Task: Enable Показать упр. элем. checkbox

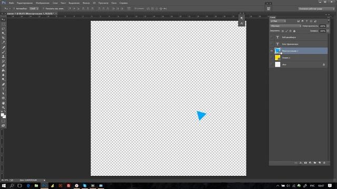Action: (x=43, y=8)
